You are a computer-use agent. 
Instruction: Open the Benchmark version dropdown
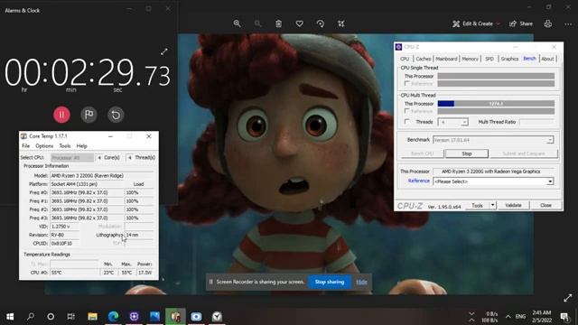pyautogui.click(x=493, y=140)
